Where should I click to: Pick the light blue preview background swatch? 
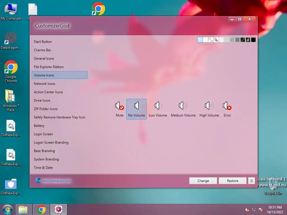(x=200, y=40)
